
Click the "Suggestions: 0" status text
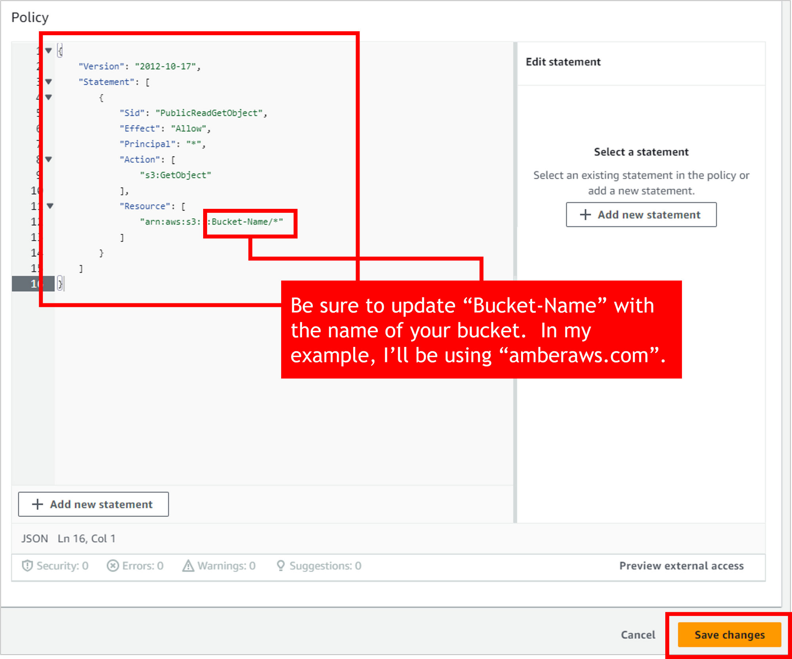[x=325, y=566]
